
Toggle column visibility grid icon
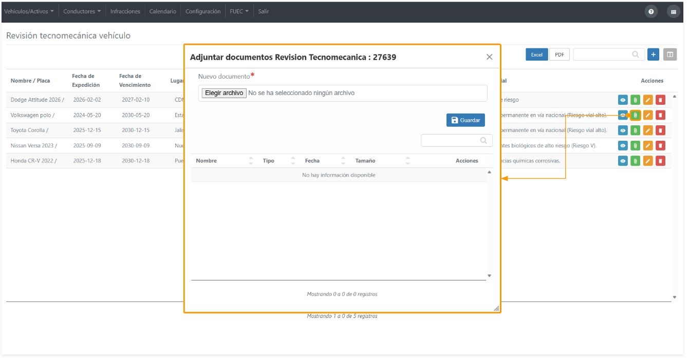click(669, 54)
